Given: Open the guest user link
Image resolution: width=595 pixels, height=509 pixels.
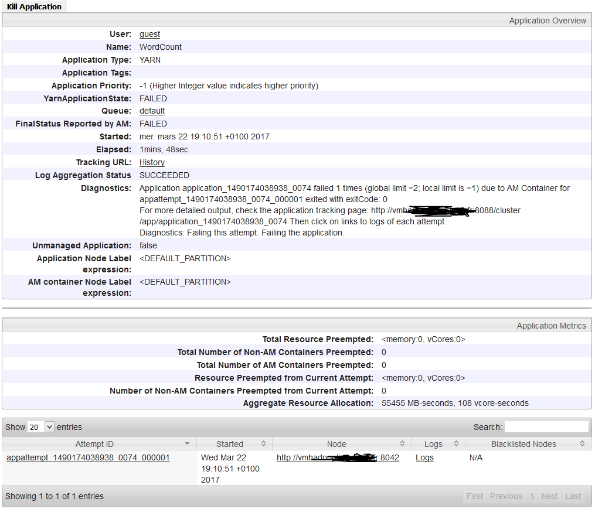Looking at the screenshot, I should (148, 34).
